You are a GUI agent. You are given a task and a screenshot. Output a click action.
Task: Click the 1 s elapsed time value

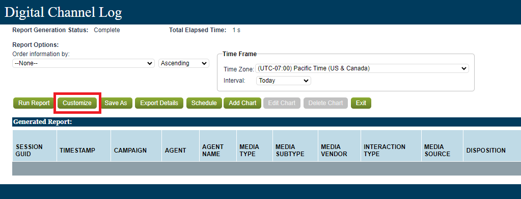[236, 30]
